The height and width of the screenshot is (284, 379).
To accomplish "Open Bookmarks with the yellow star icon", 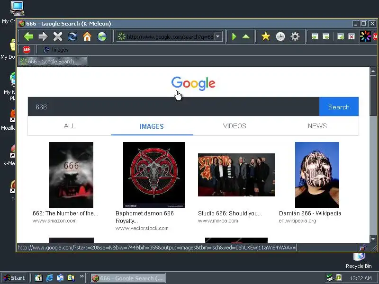I will [266, 36].
